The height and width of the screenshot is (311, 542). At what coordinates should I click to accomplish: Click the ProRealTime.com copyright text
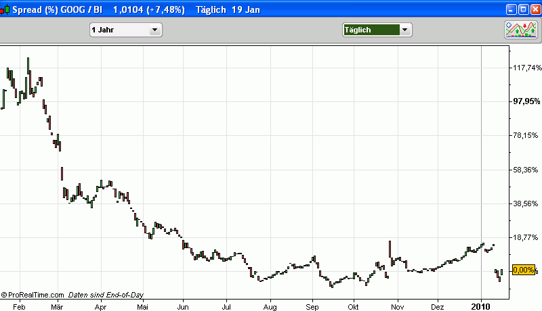click(x=33, y=295)
